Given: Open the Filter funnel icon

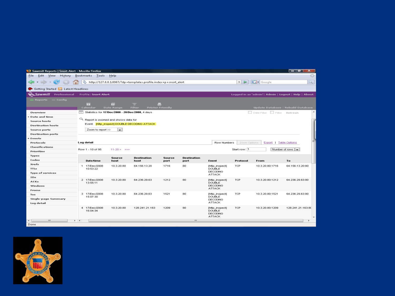Looking at the screenshot, I should click(x=135, y=104).
